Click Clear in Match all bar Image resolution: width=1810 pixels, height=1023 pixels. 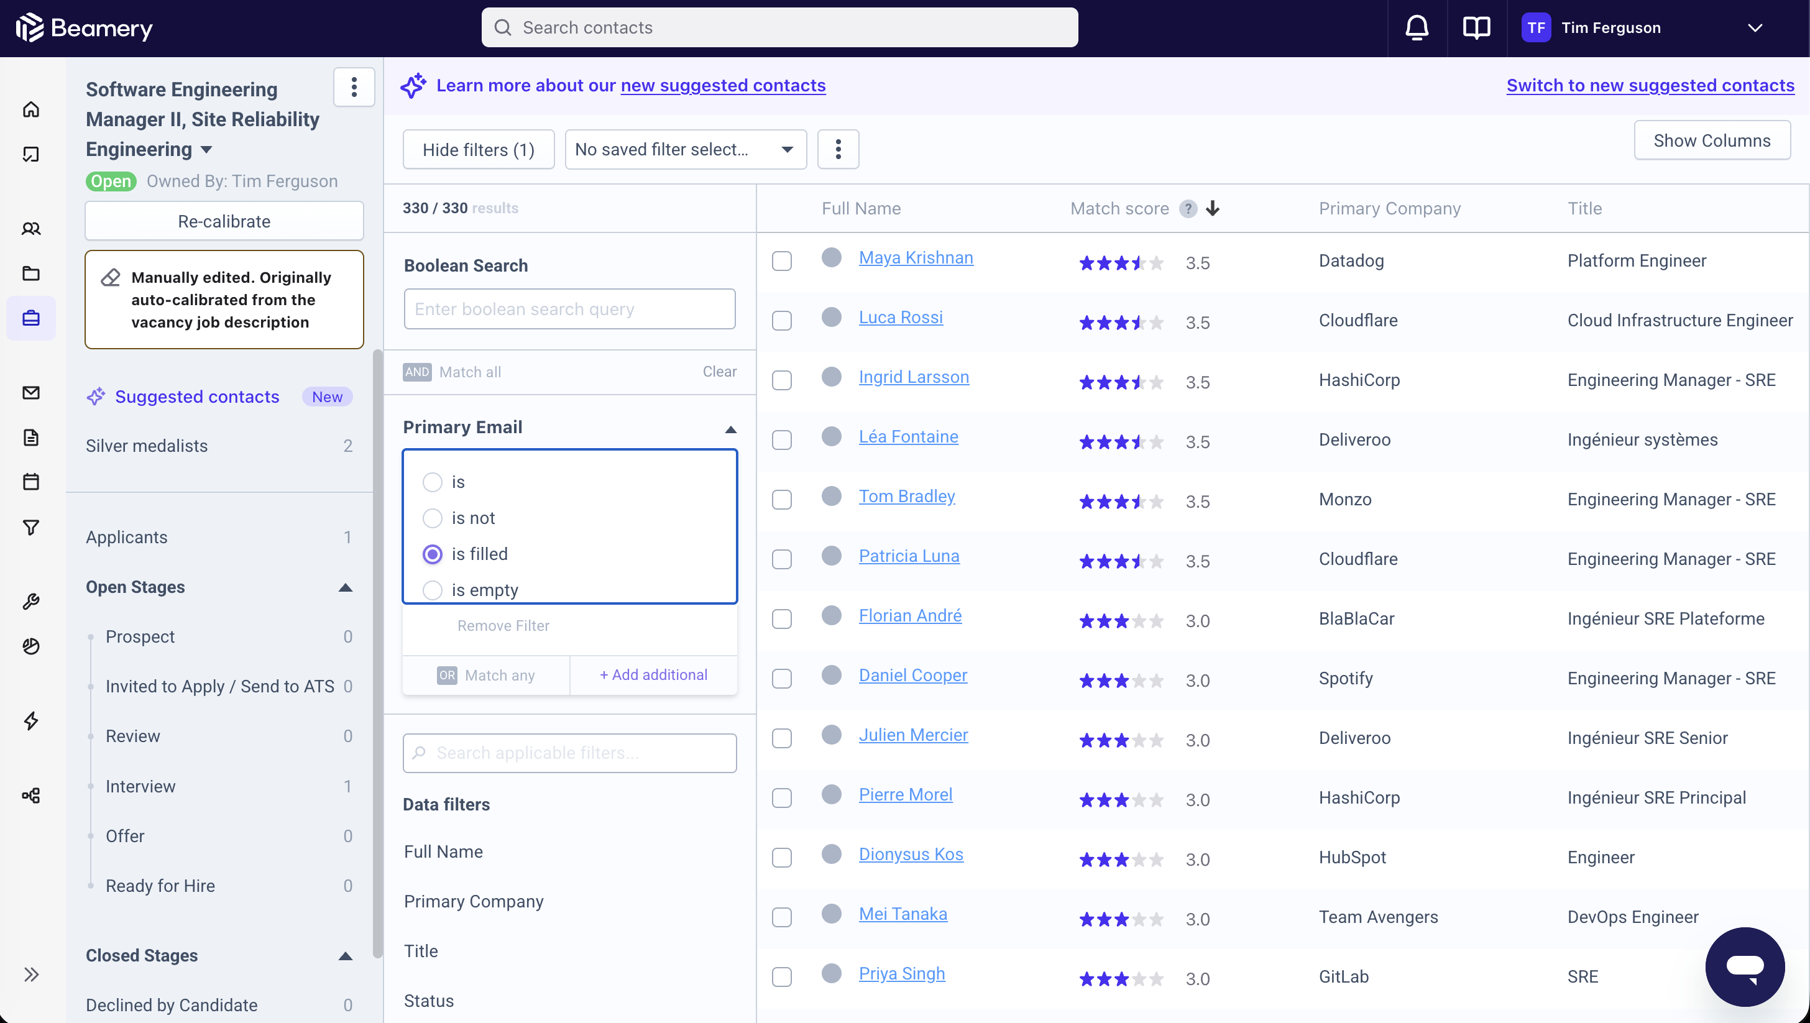coord(720,372)
